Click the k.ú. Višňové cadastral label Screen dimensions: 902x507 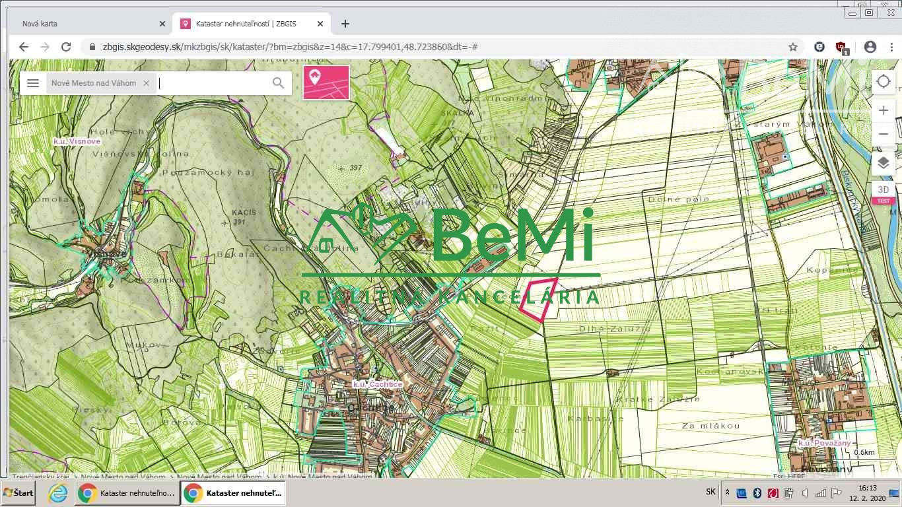(x=77, y=141)
